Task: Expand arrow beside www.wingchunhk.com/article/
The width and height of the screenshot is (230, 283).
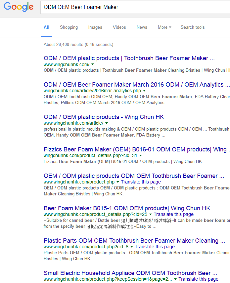Action: (107, 123)
